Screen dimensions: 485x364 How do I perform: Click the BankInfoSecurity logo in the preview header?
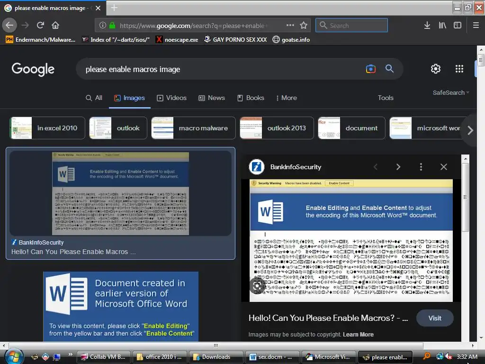[x=257, y=167]
